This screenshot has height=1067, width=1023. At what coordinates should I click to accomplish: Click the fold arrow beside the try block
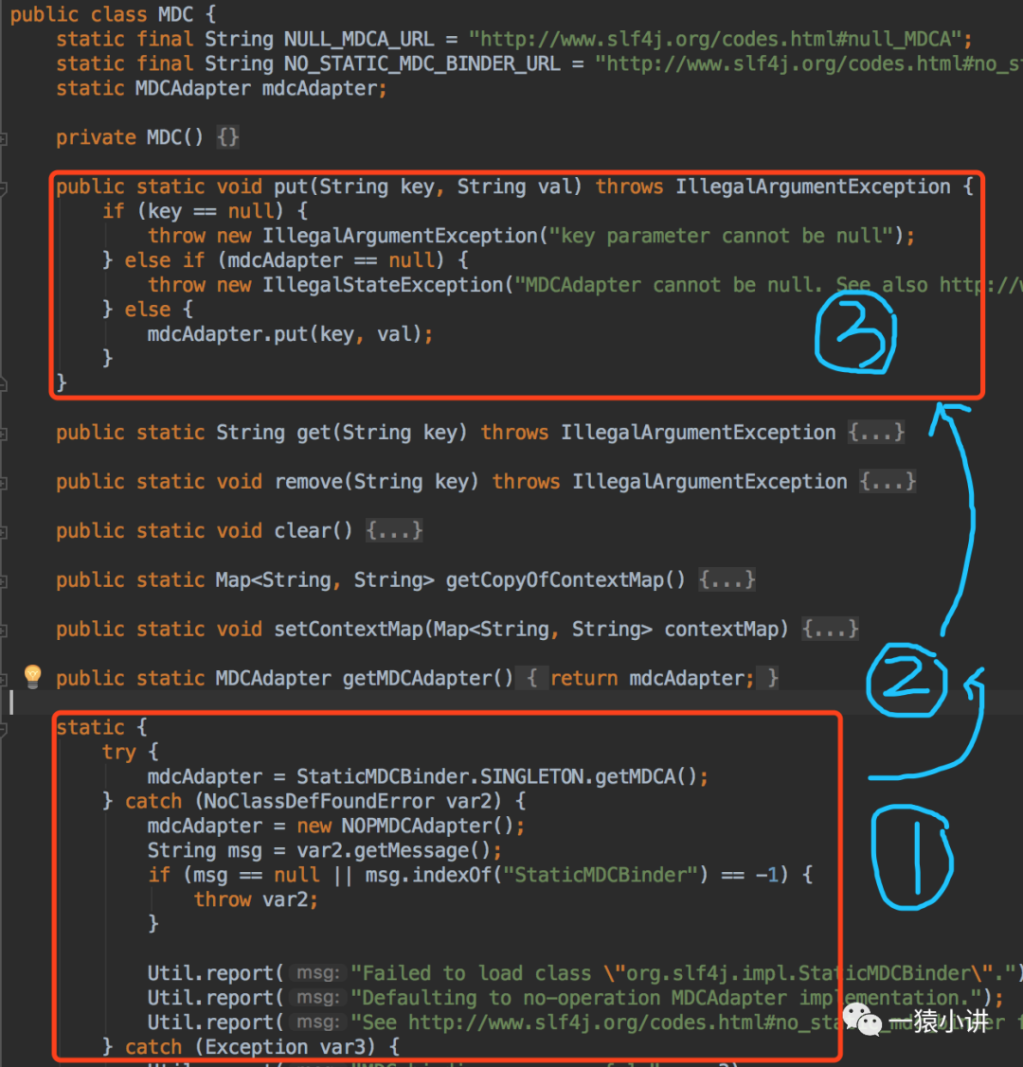point(6,752)
